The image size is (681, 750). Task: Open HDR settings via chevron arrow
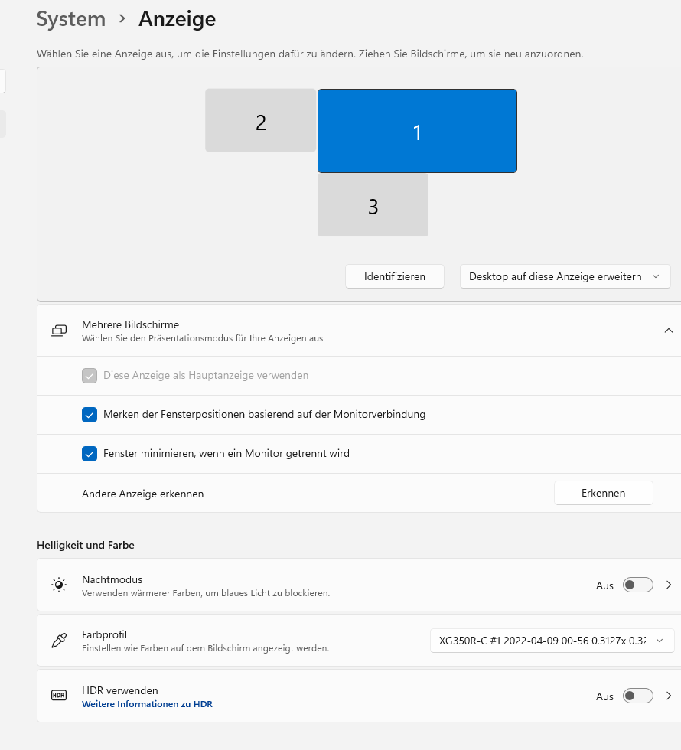(x=669, y=696)
